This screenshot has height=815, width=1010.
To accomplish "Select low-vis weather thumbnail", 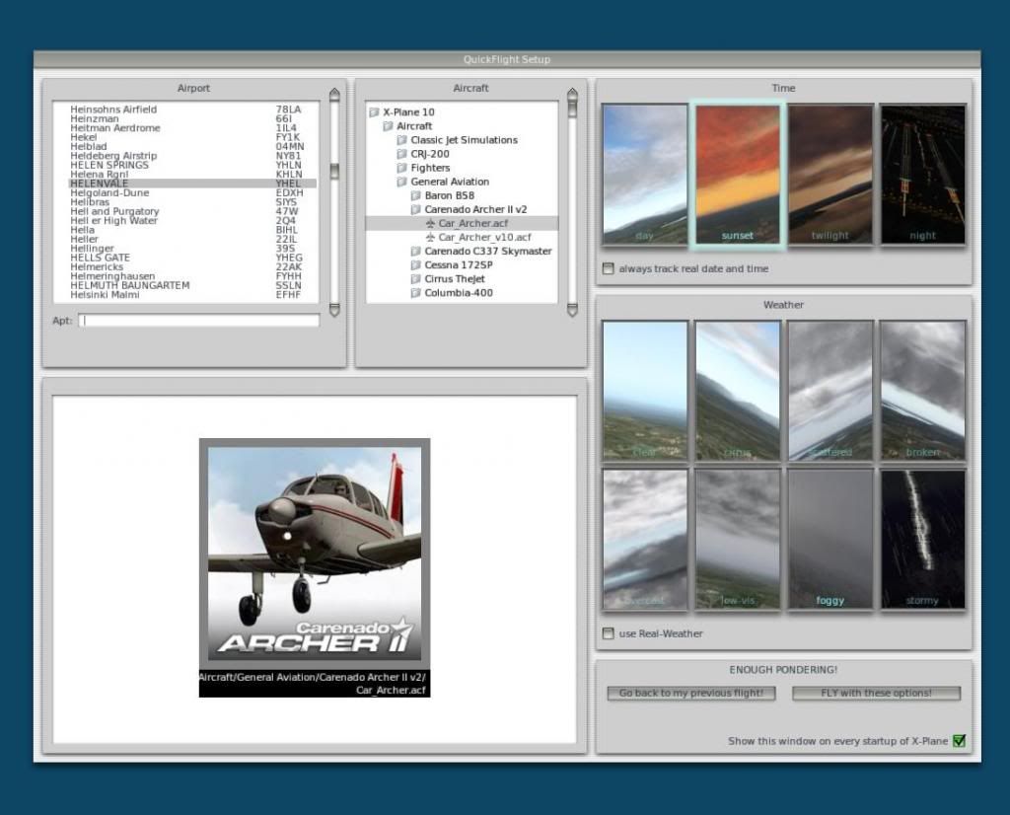I will (x=738, y=539).
